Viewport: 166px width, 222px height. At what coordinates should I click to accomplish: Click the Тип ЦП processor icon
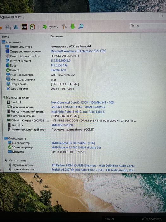[9, 102]
